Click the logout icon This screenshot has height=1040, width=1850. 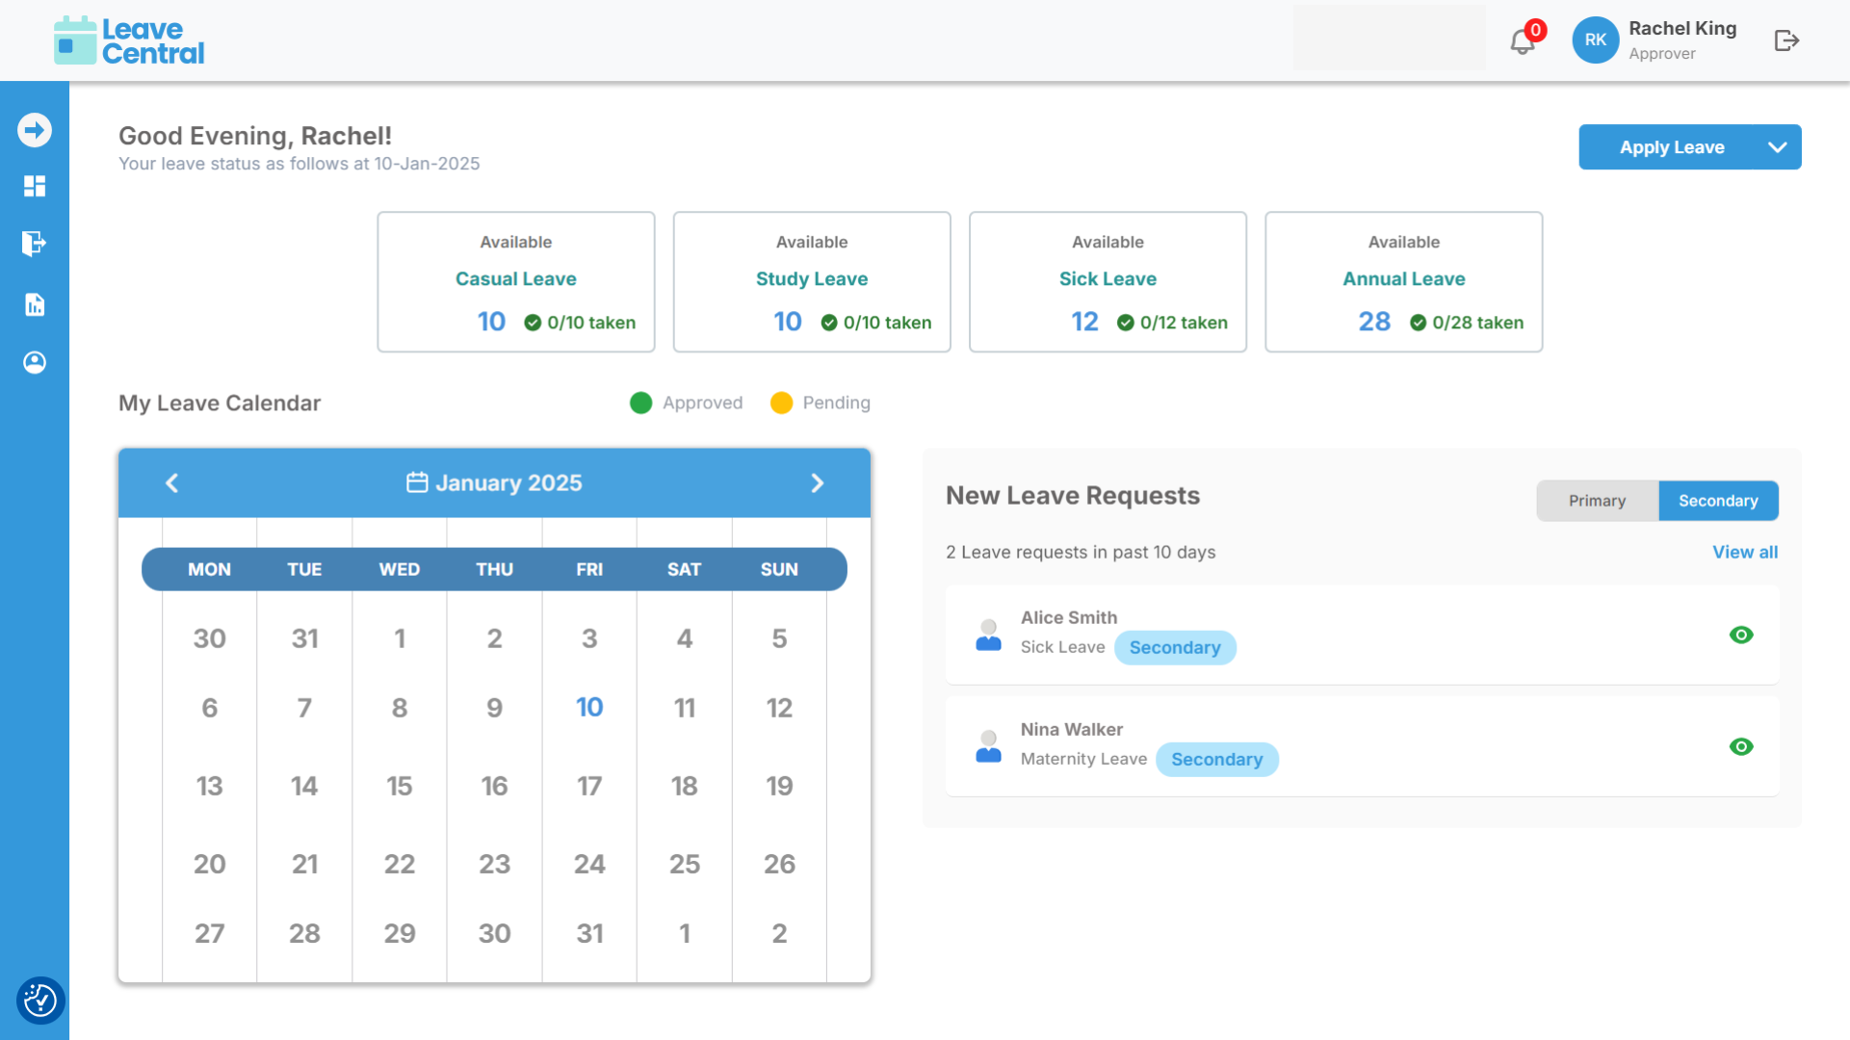pos(1786,40)
